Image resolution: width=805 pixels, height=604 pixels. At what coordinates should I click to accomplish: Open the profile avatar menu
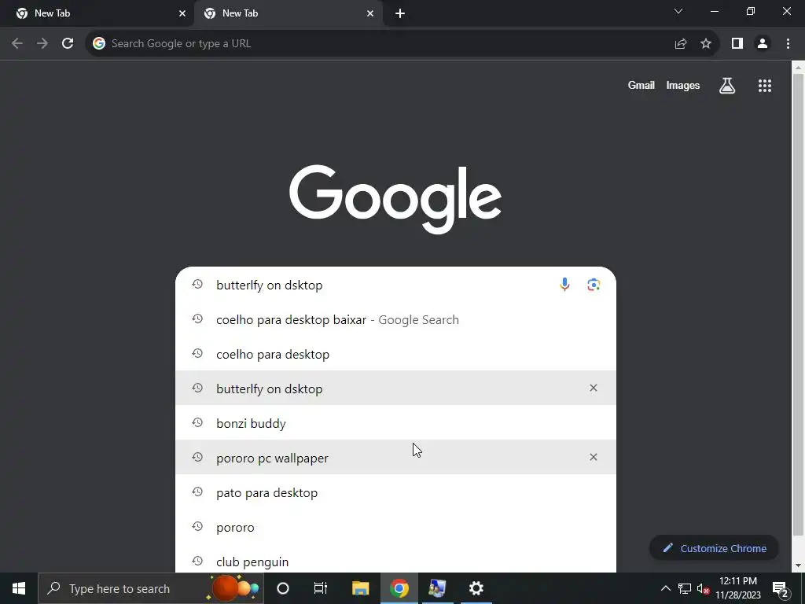click(763, 44)
